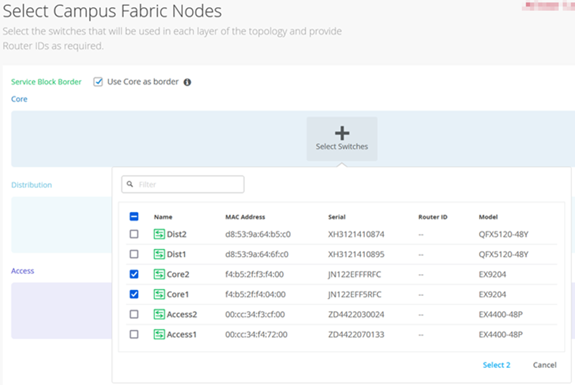Click the Dist2 switch icon
Image resolution: width=575 pixels, height=385 pixels.
(159, 234)
